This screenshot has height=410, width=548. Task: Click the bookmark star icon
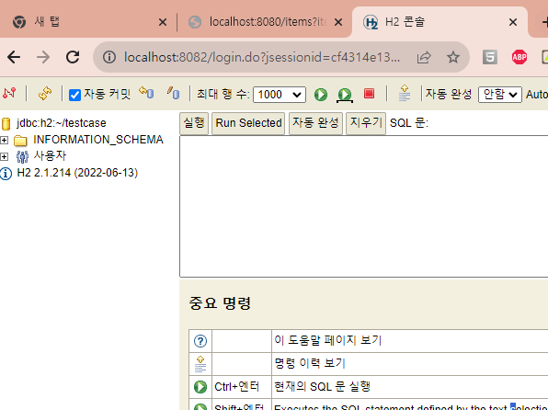tap(453, 57)
